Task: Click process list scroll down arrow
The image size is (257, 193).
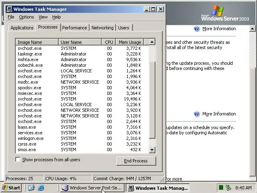Action: [152, 150]
